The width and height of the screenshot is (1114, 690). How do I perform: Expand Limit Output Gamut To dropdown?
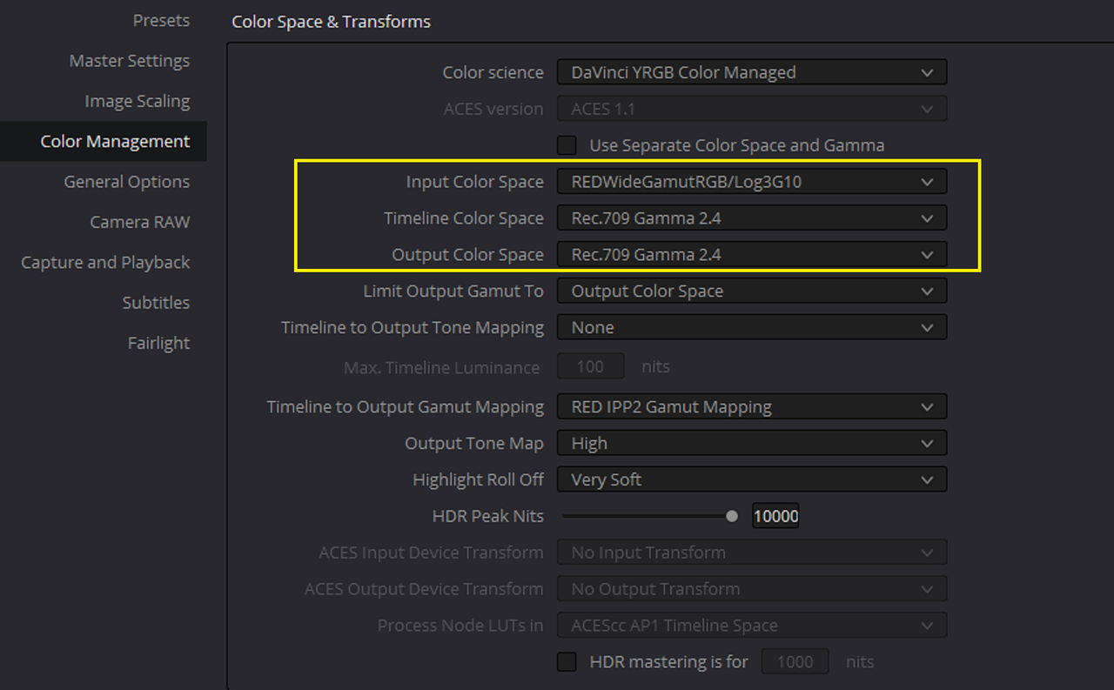[752, 291]
